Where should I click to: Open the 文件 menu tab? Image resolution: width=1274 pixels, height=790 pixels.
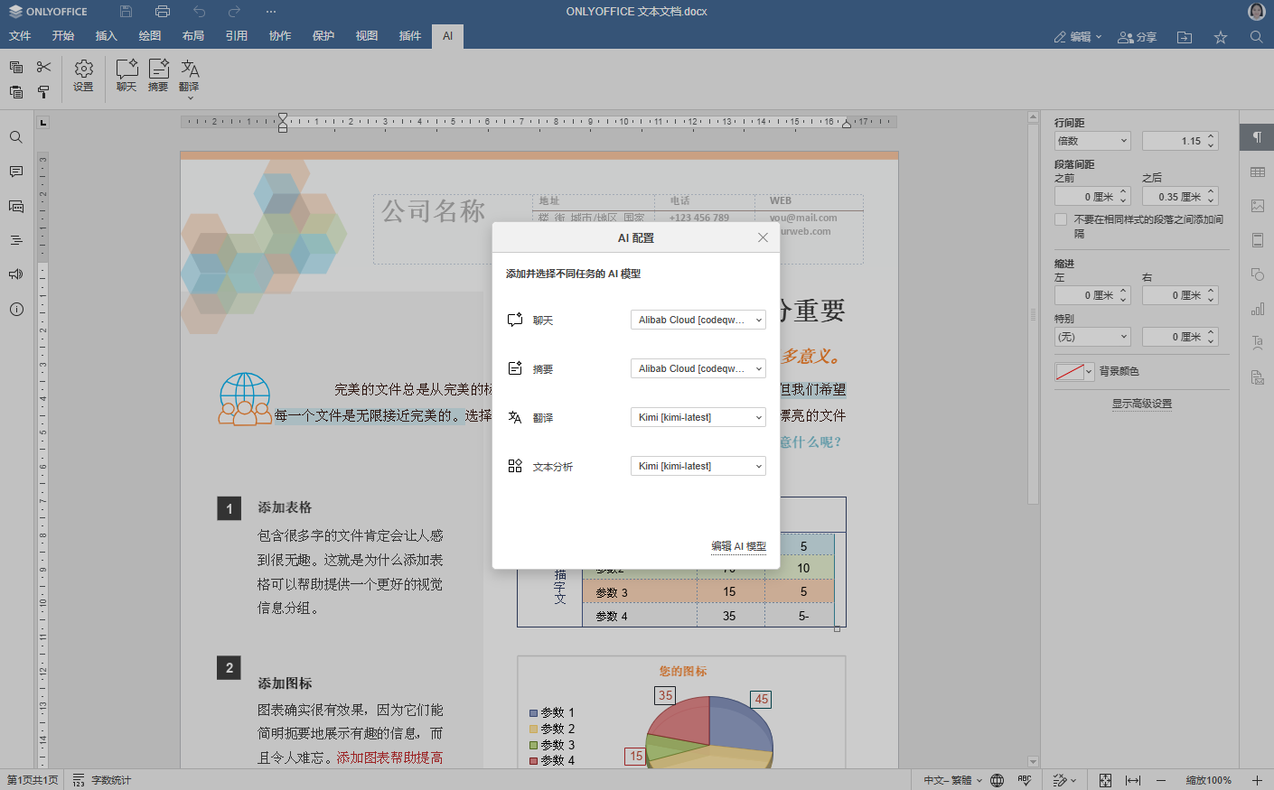click(20, 36)
